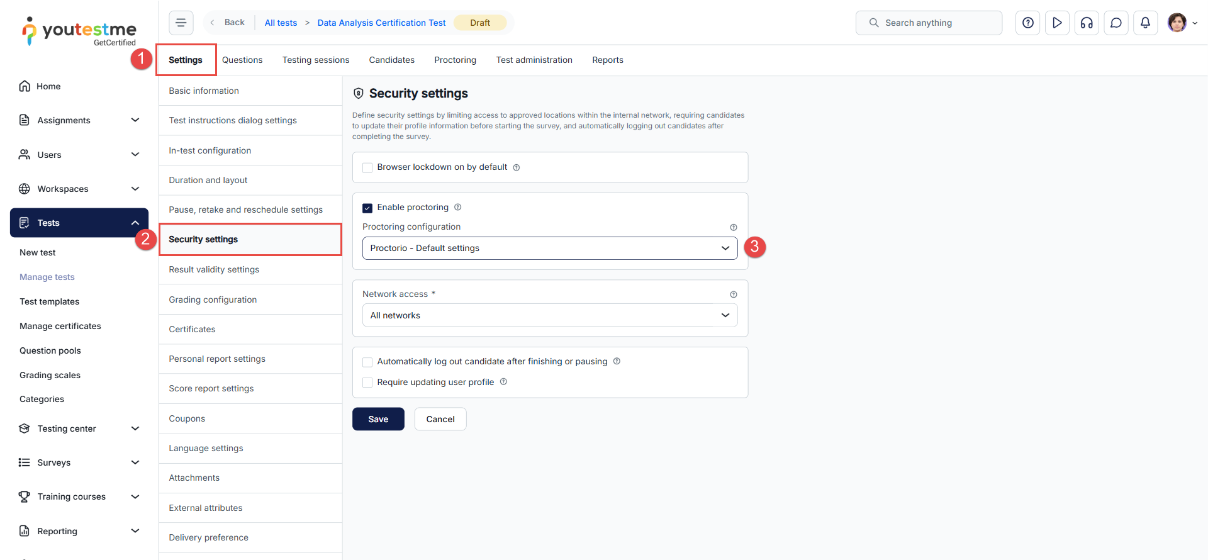
Task: Check Require updating user profile
Action: (367, 383)
